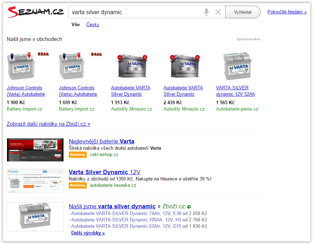Click the green Zboží.cz source label
Screen dimensions: 313x244
point(173,207)
